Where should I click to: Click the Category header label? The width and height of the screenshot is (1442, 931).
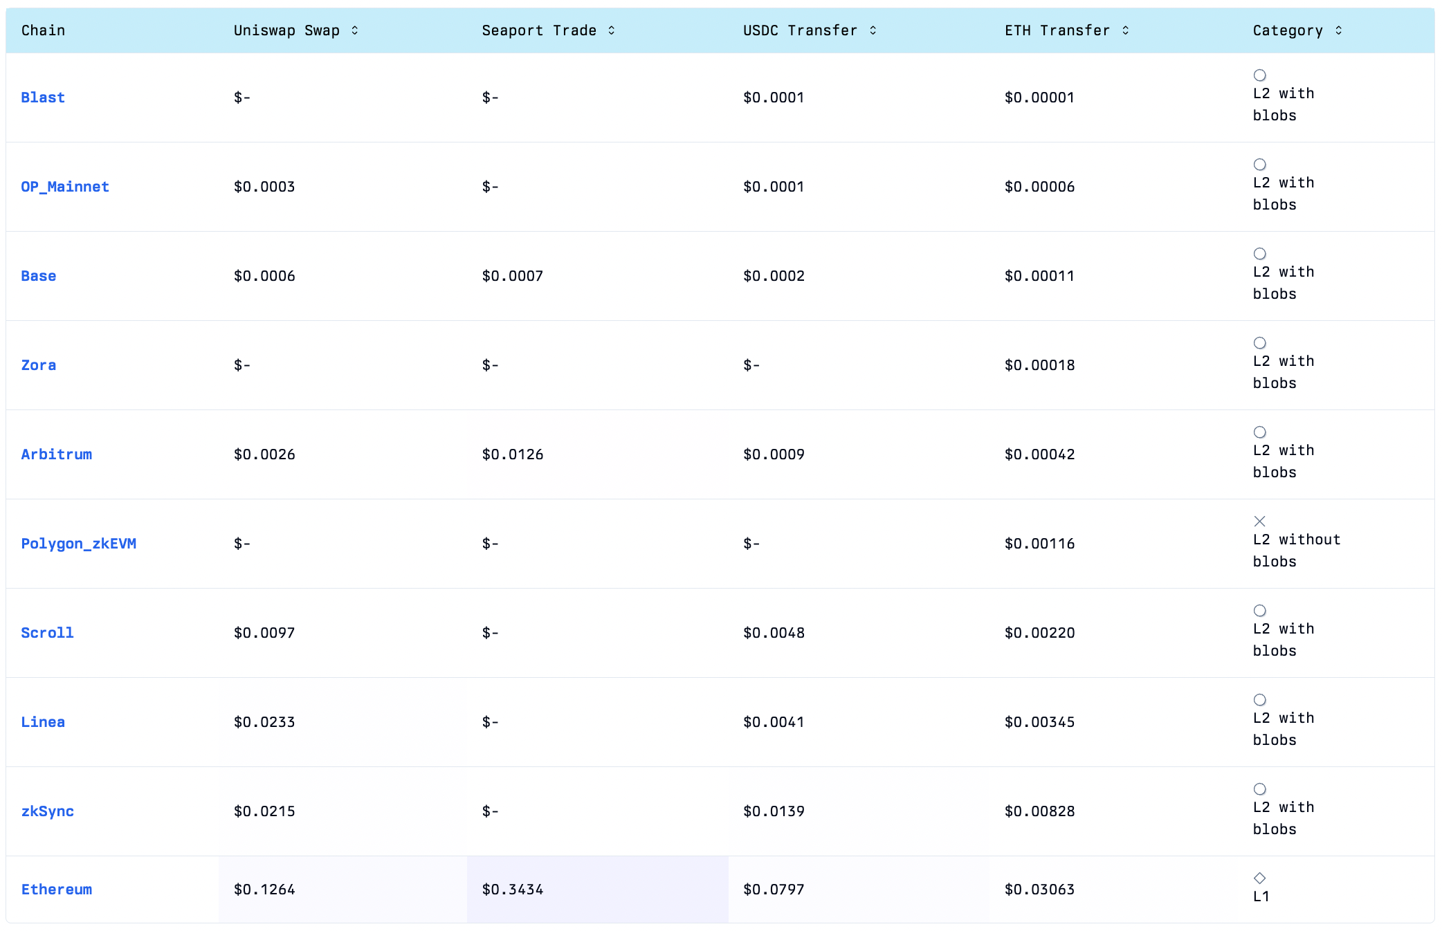(x=1288, y=30)
